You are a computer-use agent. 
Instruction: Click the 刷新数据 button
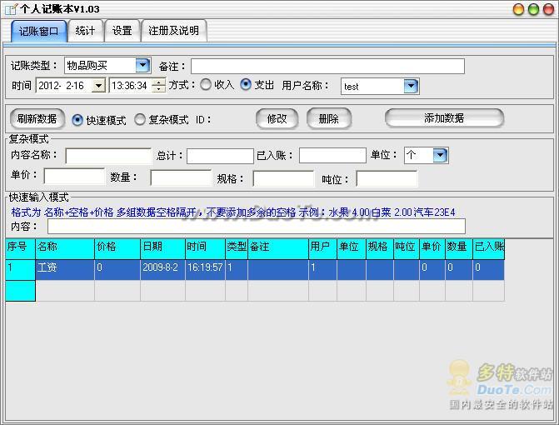(x=37, y=118)
